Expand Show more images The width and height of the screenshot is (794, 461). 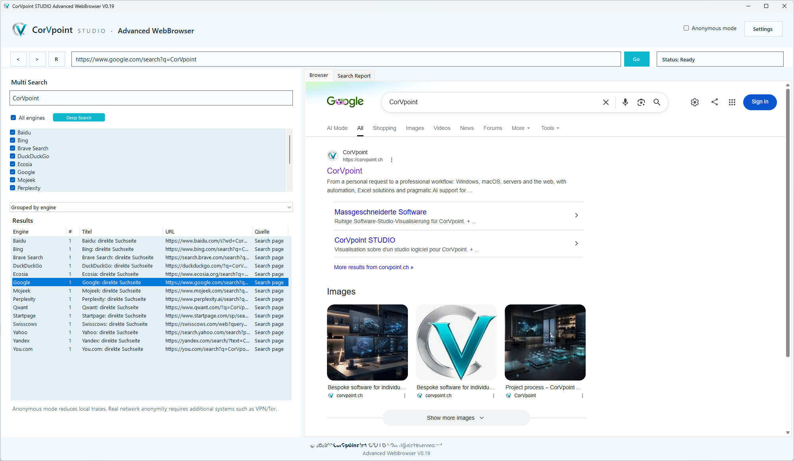click(456, 418)
